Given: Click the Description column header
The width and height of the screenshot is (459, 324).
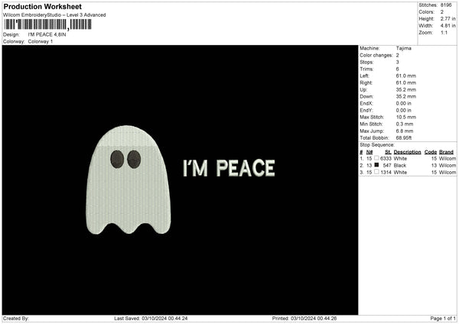Looking at the screenshot, I should tap(407, 152).
